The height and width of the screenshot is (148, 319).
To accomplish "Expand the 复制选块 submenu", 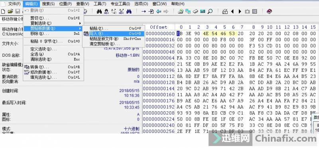I will [53, 23].
